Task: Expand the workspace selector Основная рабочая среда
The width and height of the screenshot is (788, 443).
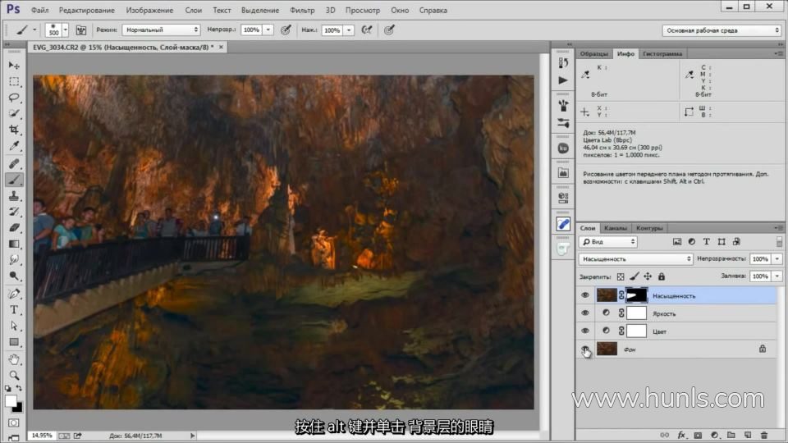Action: pyautogui.click(x=721, y=30)
